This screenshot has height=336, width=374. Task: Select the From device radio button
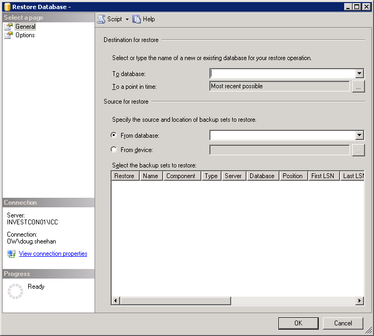(x=114, y=150)
